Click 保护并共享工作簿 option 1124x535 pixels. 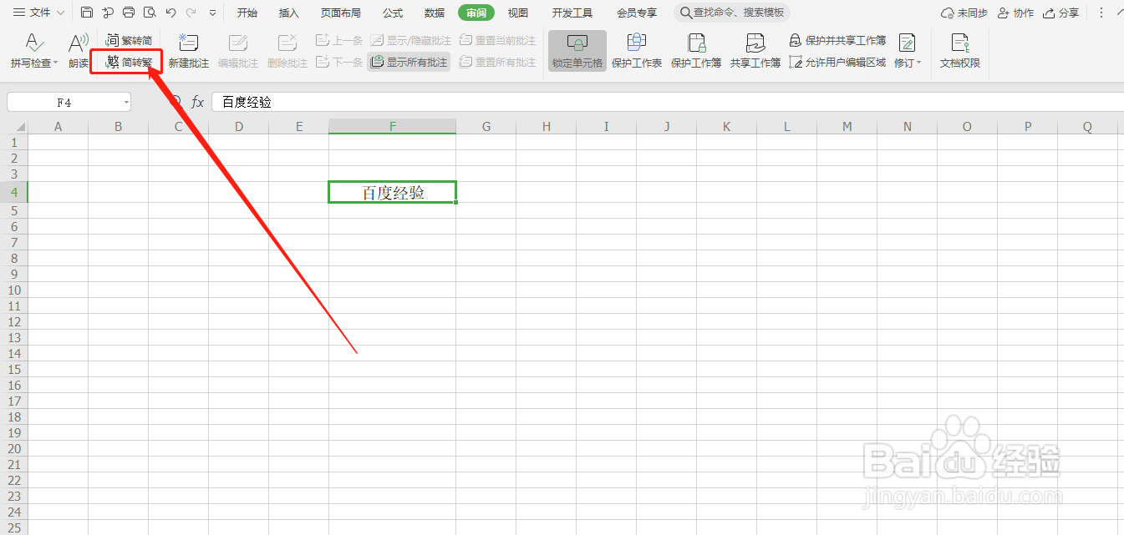(x=837, y=40)
